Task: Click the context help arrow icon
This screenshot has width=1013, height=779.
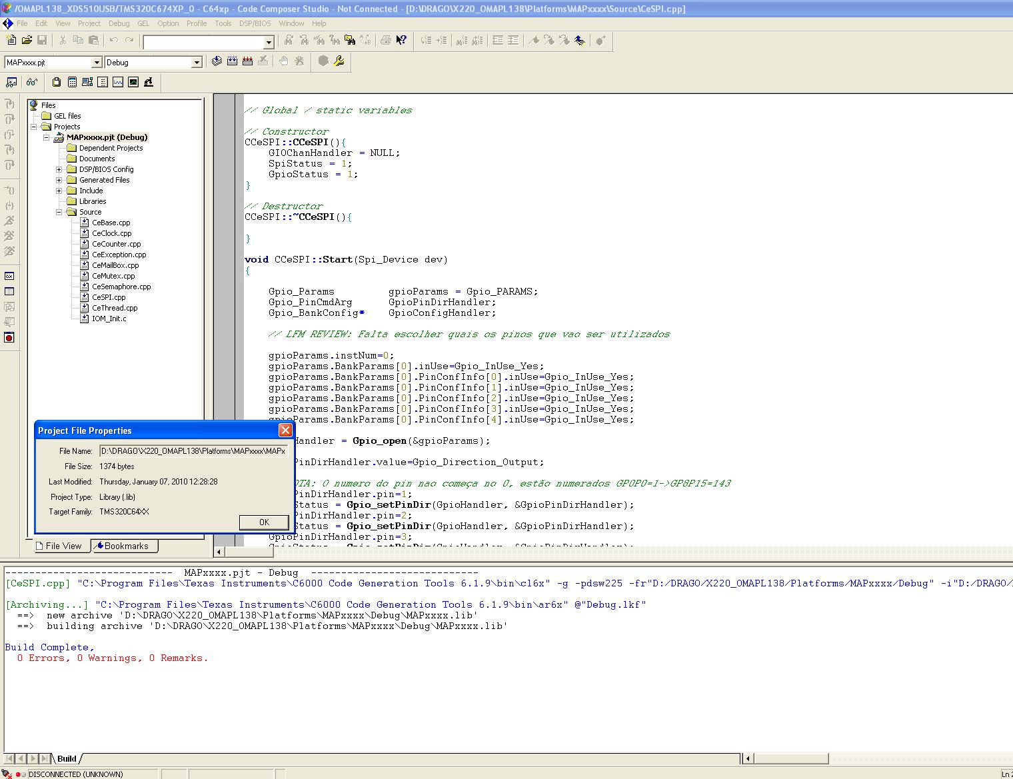Action: pos(401,41)
